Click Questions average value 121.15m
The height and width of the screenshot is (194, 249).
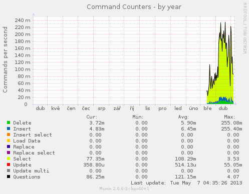click(185, 177)
